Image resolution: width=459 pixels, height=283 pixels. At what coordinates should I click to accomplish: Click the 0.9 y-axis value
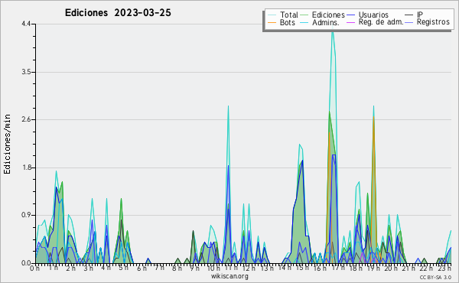(26, 216)
